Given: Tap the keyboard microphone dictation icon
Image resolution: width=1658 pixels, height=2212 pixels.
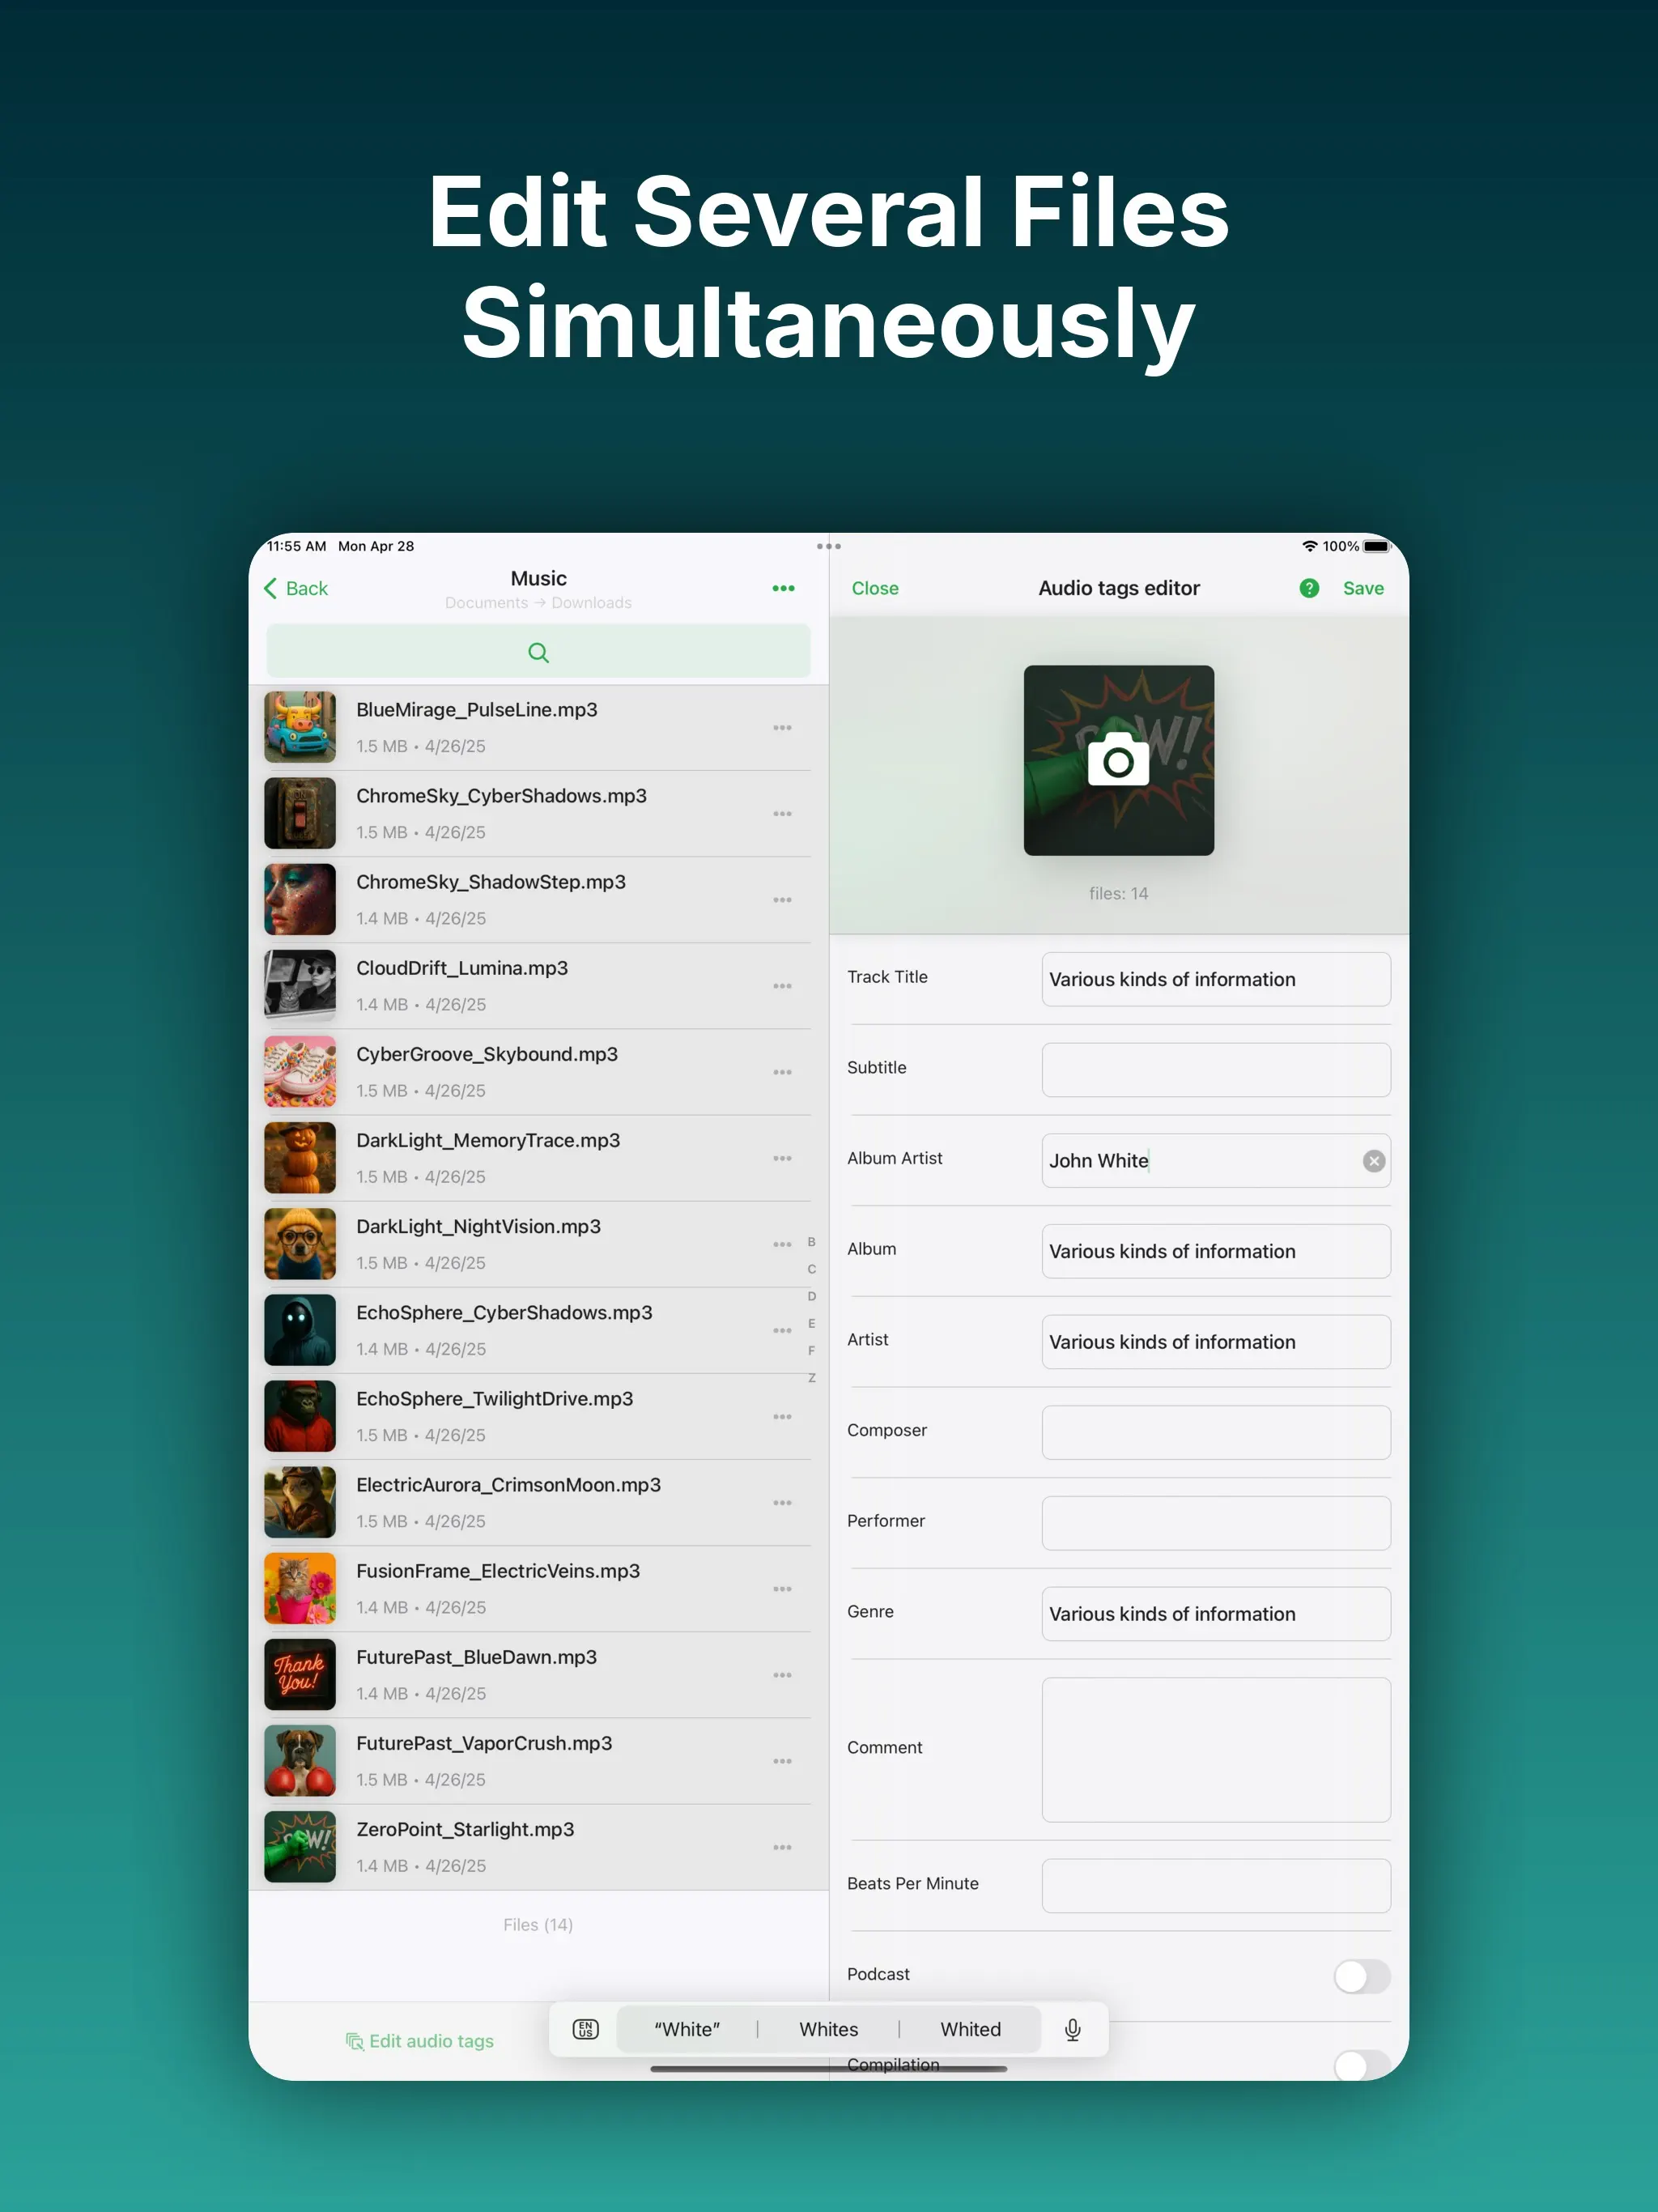Looking at the screenshot, I should [1072, 2029].
